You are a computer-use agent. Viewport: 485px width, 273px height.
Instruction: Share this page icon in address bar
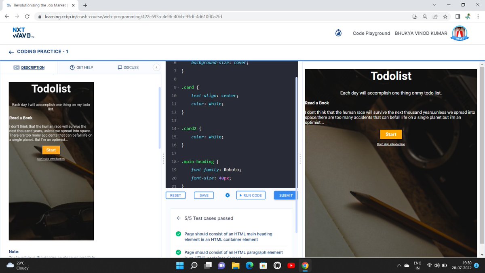pyautogui.click(x=435, y=17)
